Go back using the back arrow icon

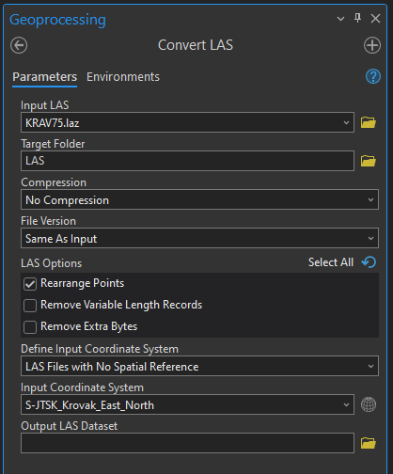coord(19,45)
